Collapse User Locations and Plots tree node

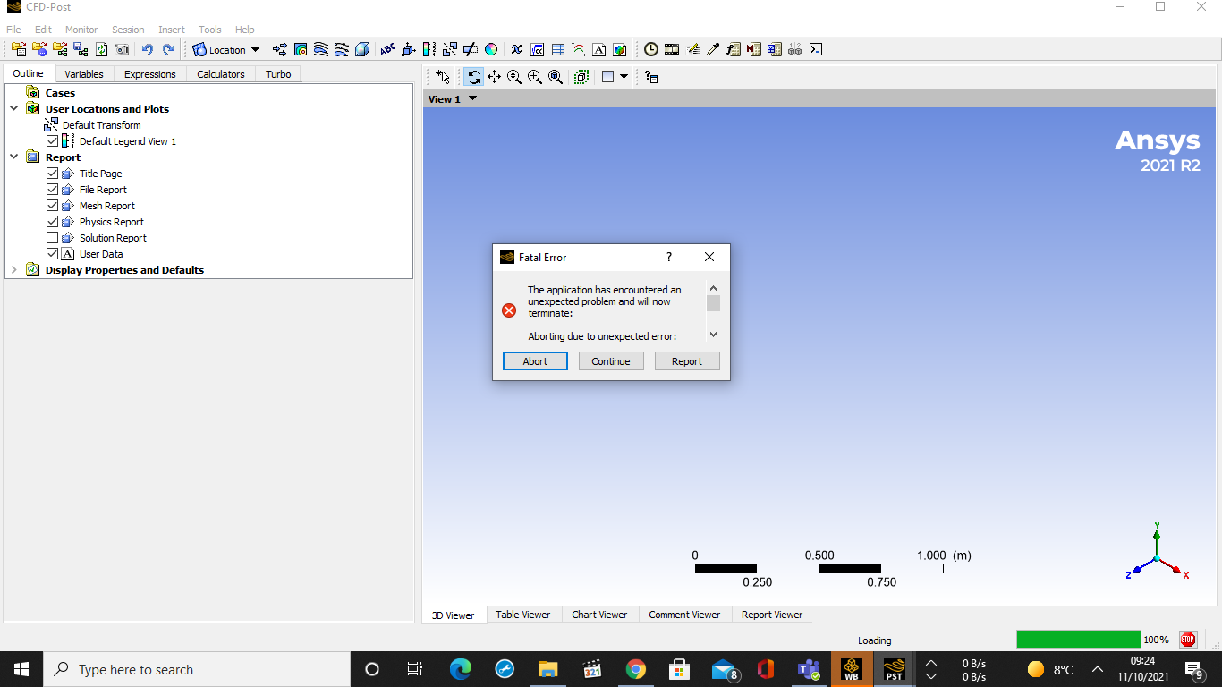point(14,109)
